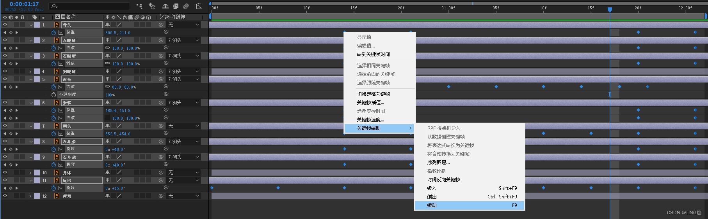
Task: Expand layer 10 with its twirl arrow
Action: pos(30,173)
